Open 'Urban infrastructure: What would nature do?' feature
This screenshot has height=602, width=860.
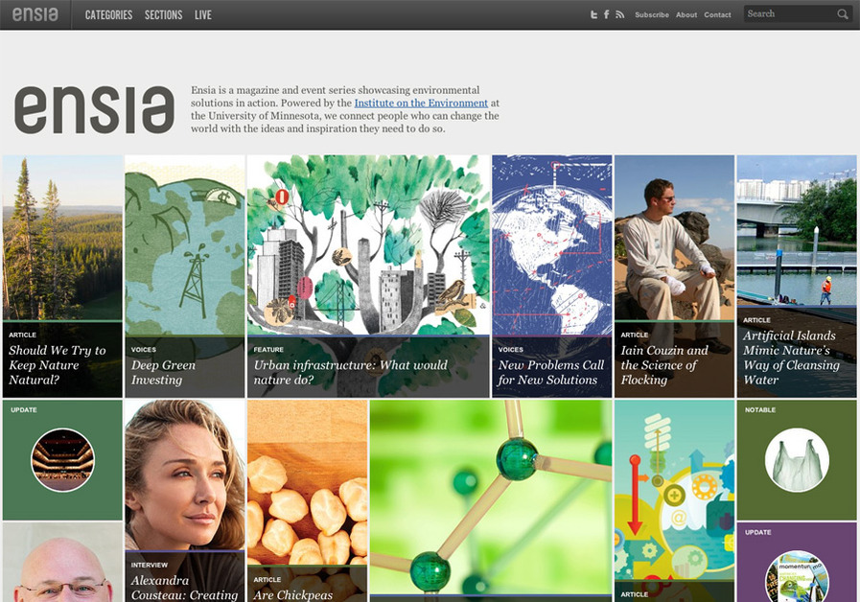click(x=350, y=372)
